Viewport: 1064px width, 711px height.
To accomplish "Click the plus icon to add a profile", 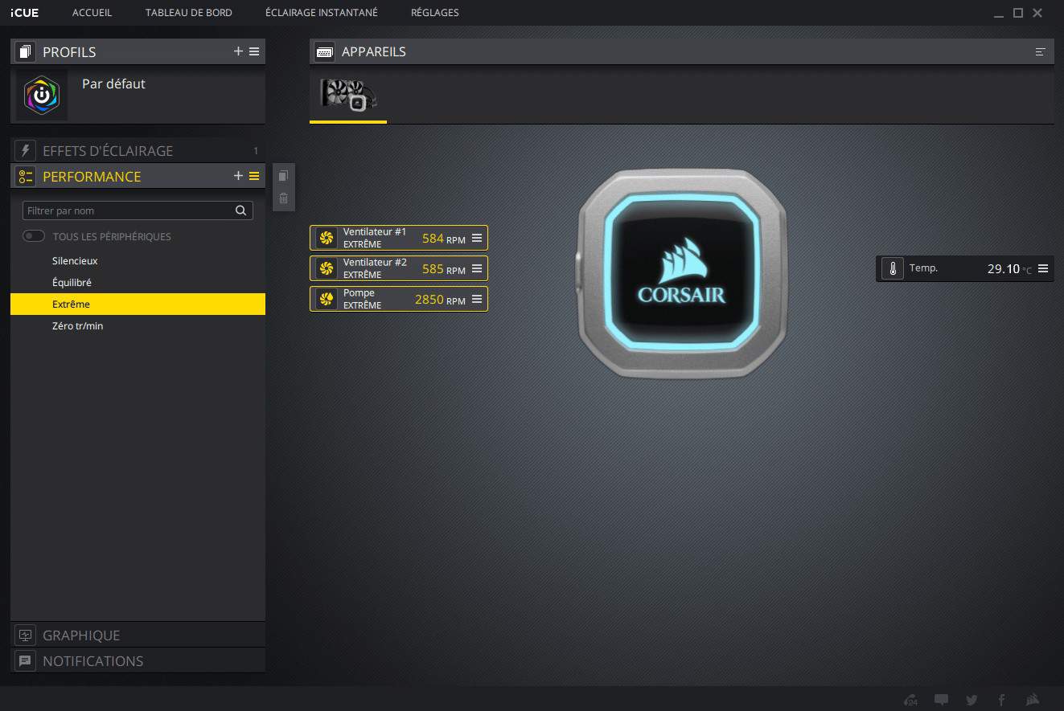I will tap(238, 51).
